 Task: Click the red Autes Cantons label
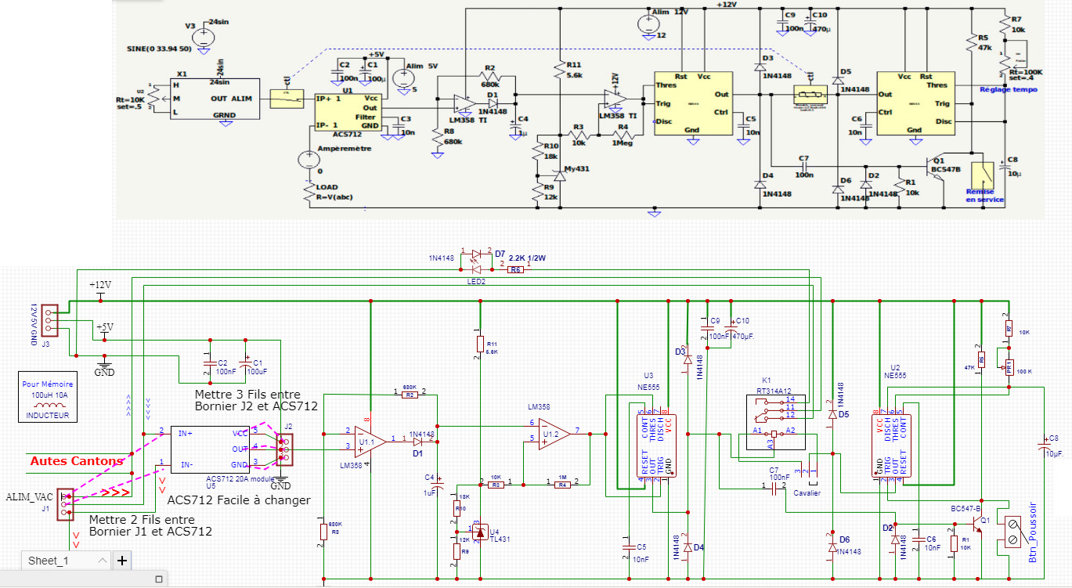[77, 461]
